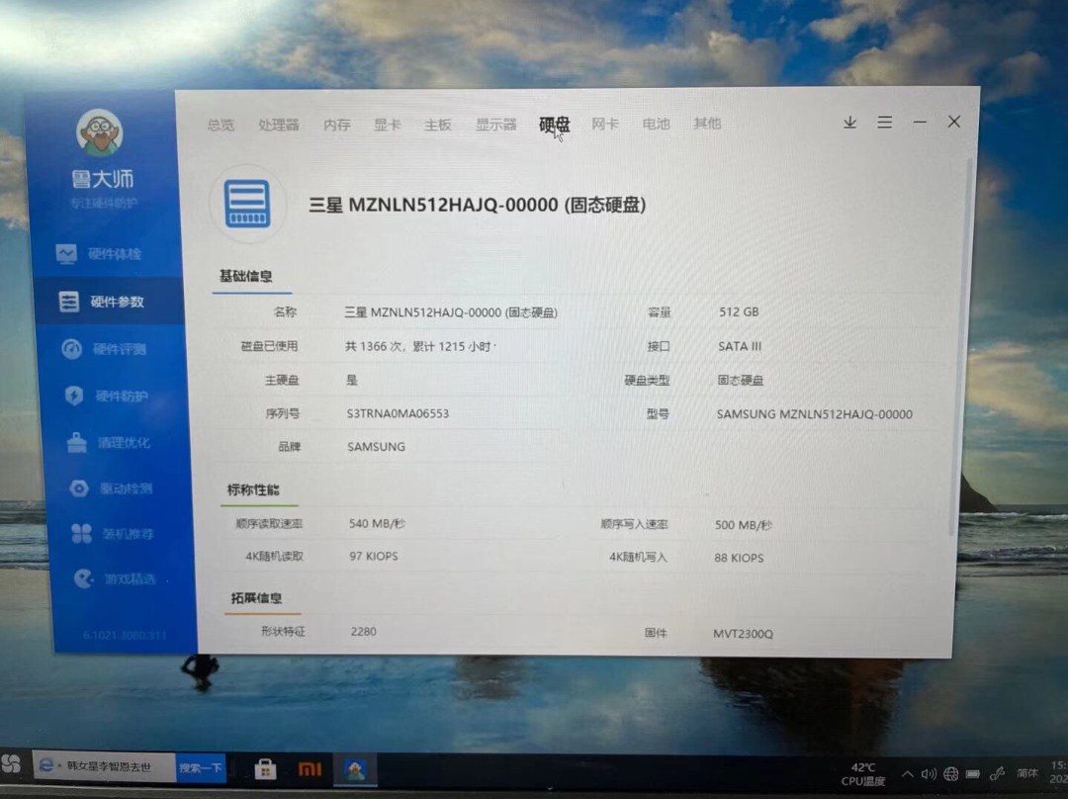Click firmware value MVT2300Q
This screenshot has height=799, width=1068.
(x=743, y=634)
